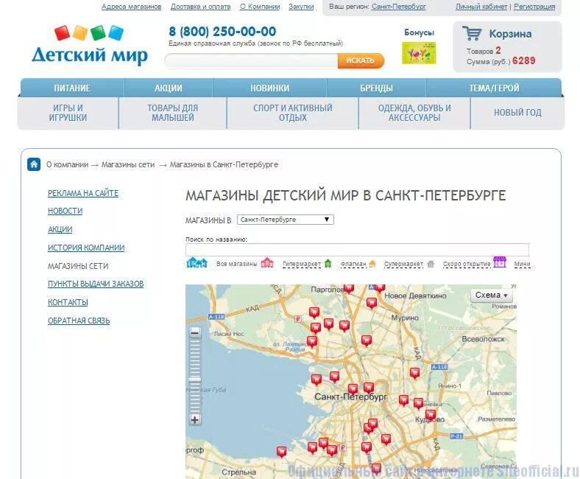The height and width of the screenshot is (479, 580).
Task: Focus the store name search field
Action: point(357,250)
